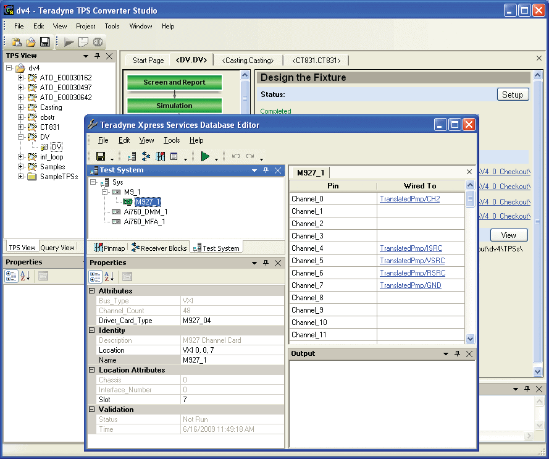The image size is (549, 459).
Task: Click the Screen and Report step button
Action: 174,82
